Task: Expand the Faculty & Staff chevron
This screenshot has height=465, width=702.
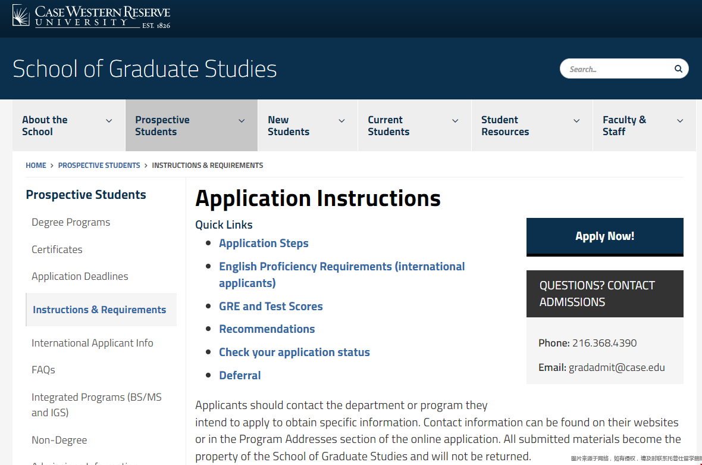Action: 680,120
